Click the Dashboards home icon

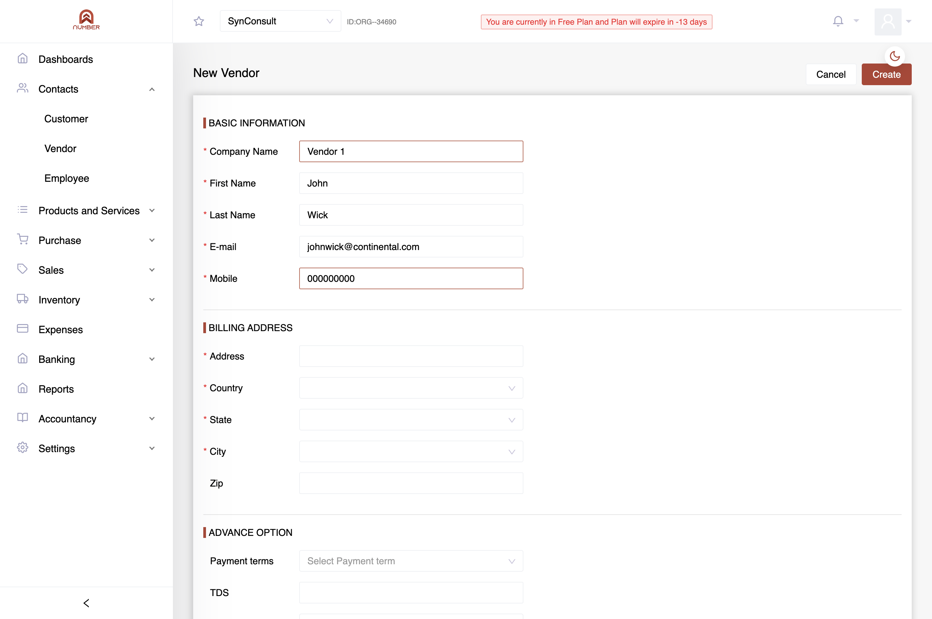click(x=23, y=58)
